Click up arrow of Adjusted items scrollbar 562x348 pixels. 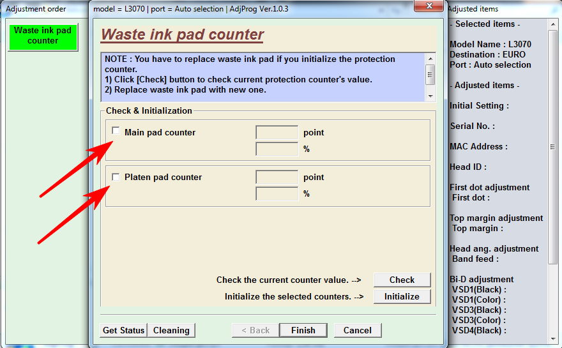pos(553,24)
